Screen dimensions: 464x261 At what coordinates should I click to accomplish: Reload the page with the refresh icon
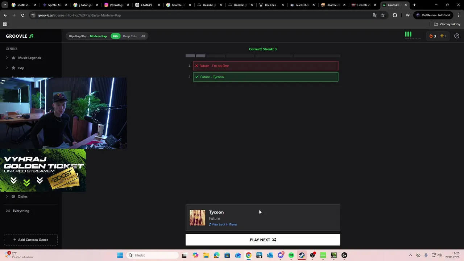click(x=22, y=15)
